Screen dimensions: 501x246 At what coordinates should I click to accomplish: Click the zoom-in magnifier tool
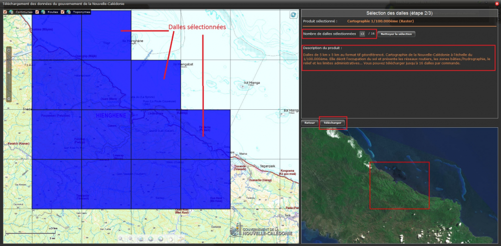click(x=121, y=238)
